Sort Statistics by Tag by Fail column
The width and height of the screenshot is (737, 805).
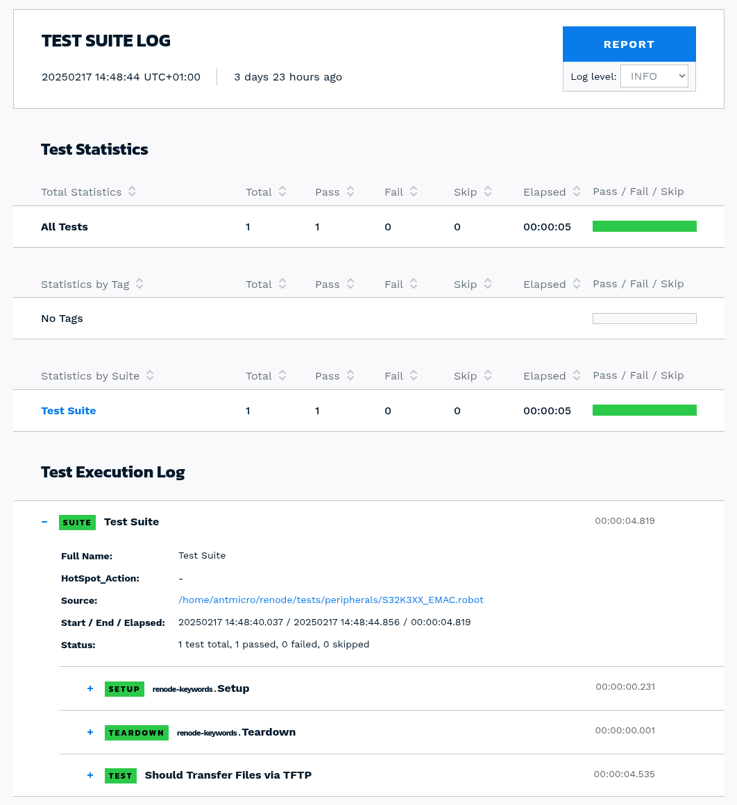(x=414, y=284)
